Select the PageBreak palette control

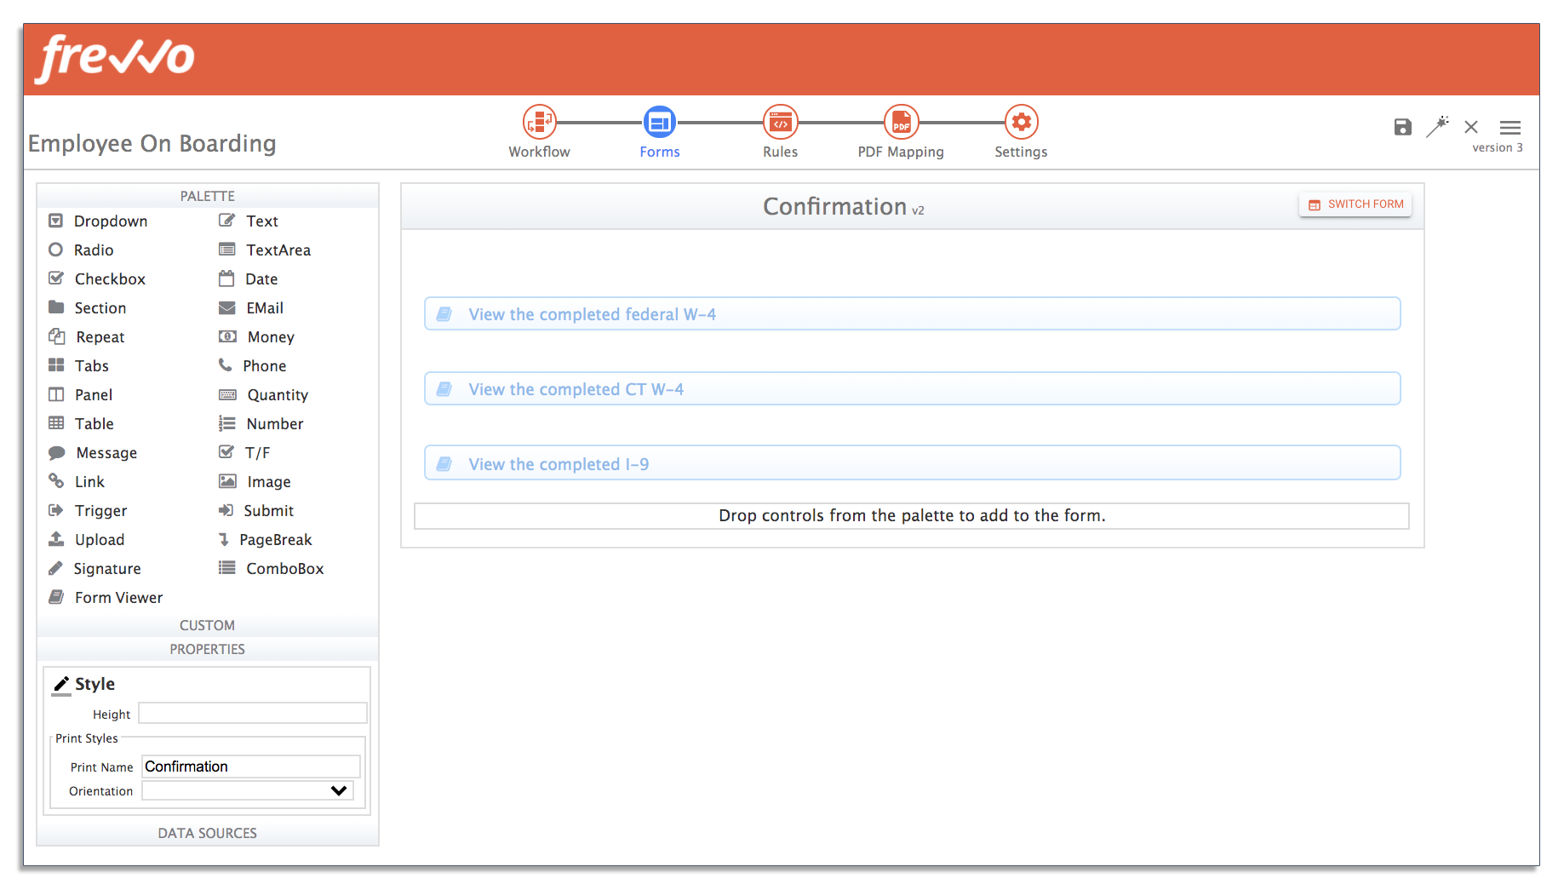(x=266, y=540)
